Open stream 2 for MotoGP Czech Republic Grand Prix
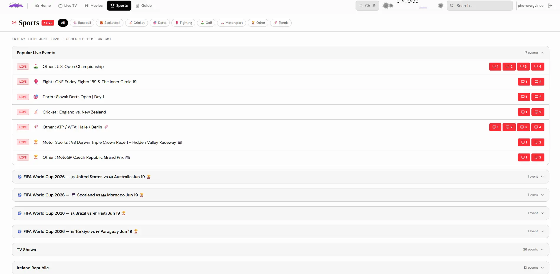The height and width of the screenshot is (274, 560). 538,157
